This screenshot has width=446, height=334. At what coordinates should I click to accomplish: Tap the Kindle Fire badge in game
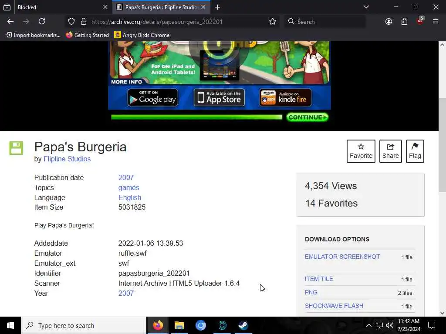(x=285, y=98)
